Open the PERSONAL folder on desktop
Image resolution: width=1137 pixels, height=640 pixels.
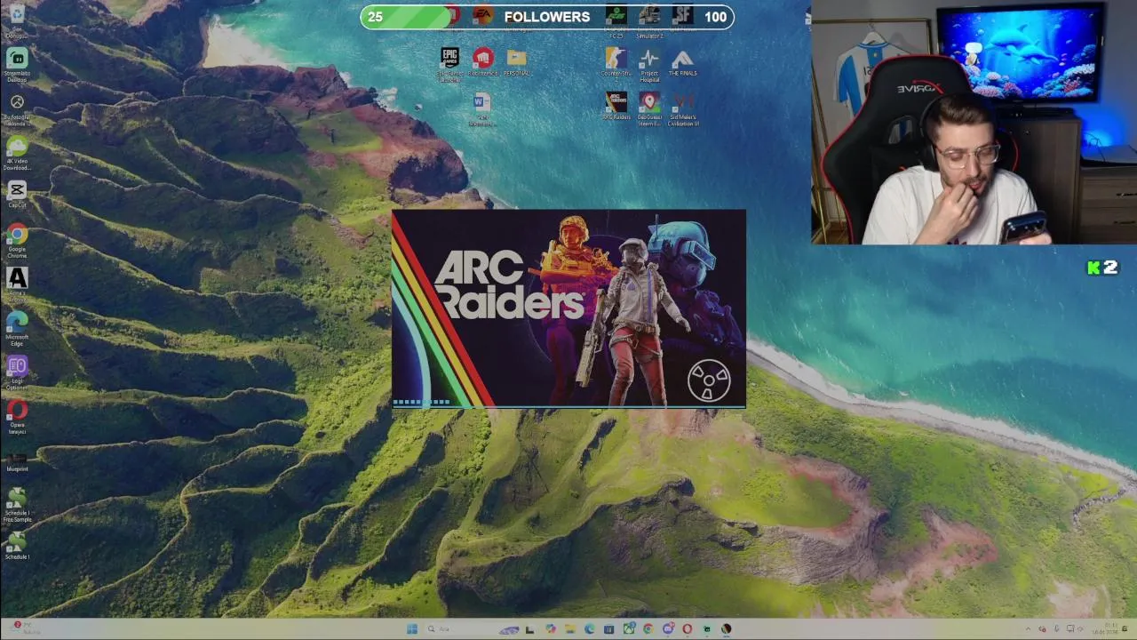point(516,63)
